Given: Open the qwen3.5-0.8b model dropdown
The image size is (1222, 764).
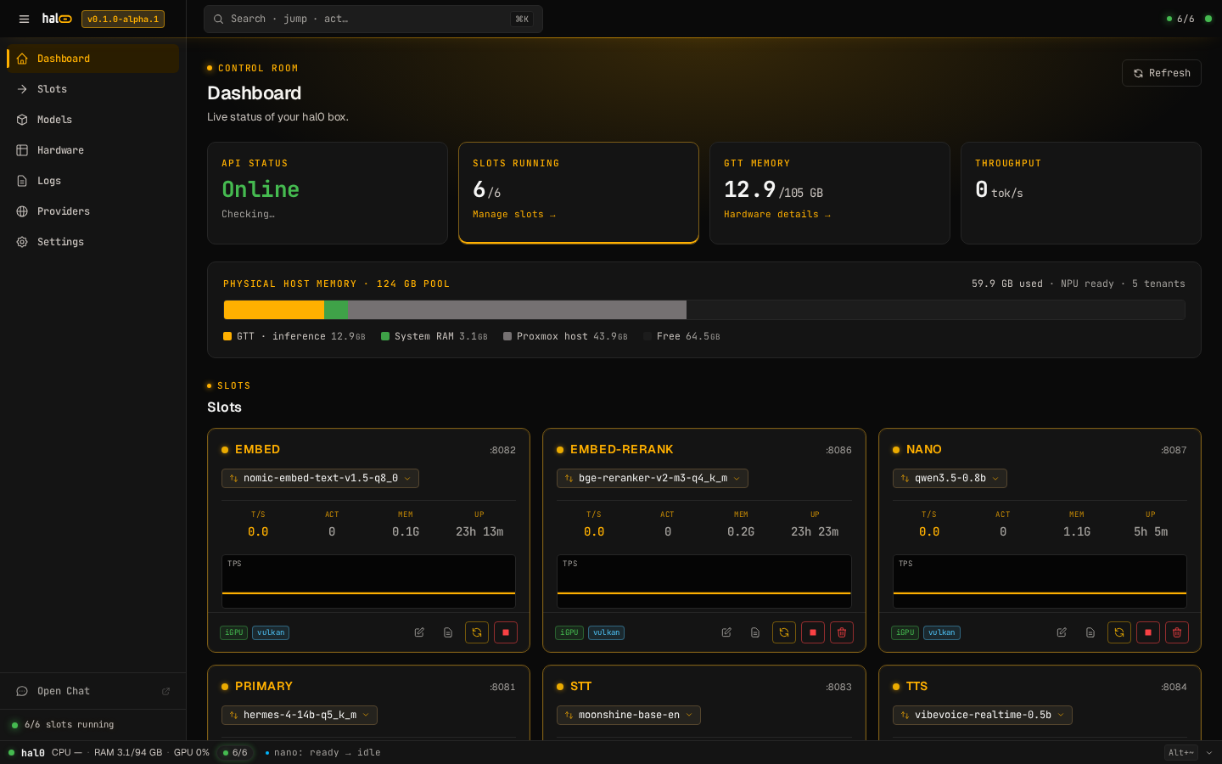Looking at the screenshot, I should tap(950, 478).
